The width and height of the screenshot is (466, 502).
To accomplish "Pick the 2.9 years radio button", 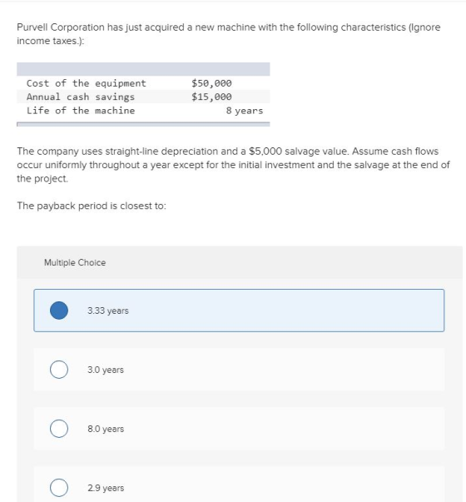I will point(59,488).
